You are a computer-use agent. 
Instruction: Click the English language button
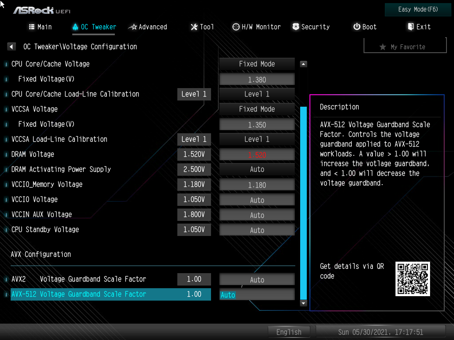(289, 332)
